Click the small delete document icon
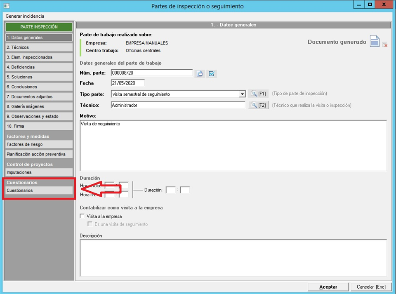The height and width of the screenshot is (294, 396). pos(385,45)
